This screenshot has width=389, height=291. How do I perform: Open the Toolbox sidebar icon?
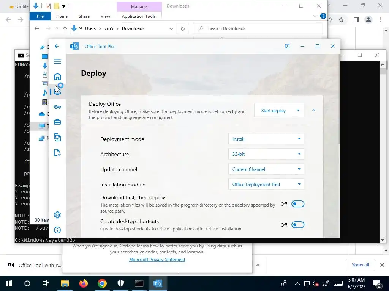[x=57, y=122]
